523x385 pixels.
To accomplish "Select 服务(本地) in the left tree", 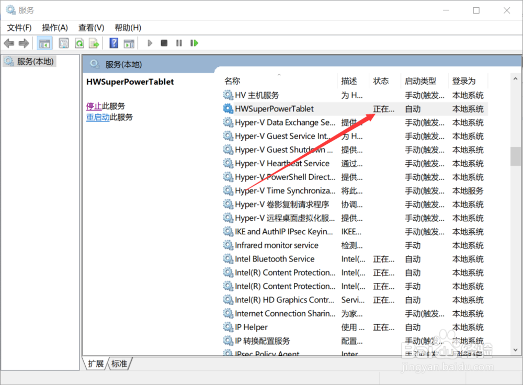I will pyautogui.click(x=29, y=61).
